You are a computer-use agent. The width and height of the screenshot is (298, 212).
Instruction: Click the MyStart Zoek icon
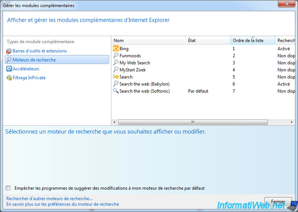(116, 70)
